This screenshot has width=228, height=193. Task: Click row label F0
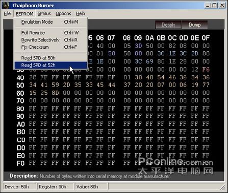pyautogui.click(x=21, y=163)
